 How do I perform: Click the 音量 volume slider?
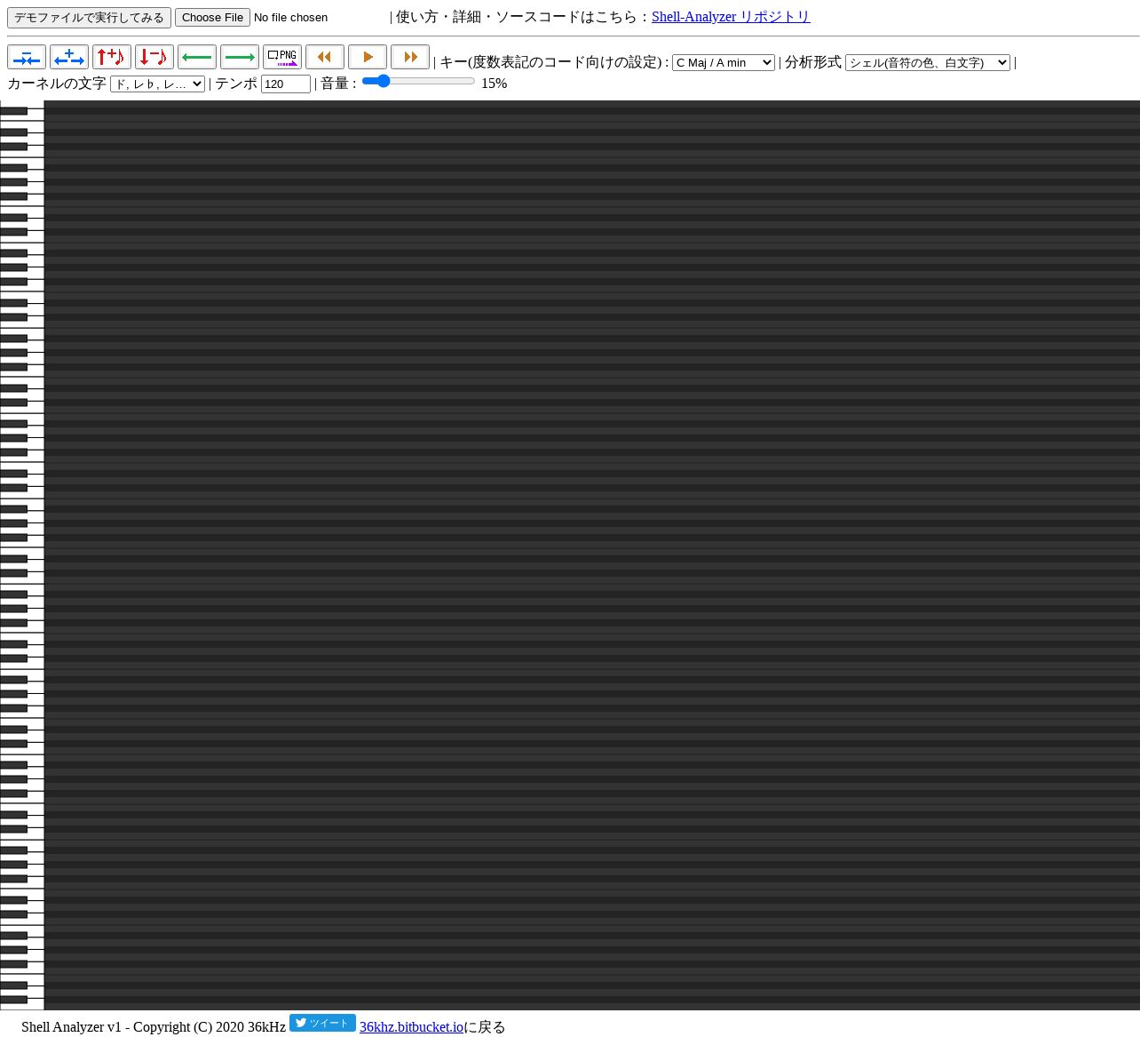418,81
